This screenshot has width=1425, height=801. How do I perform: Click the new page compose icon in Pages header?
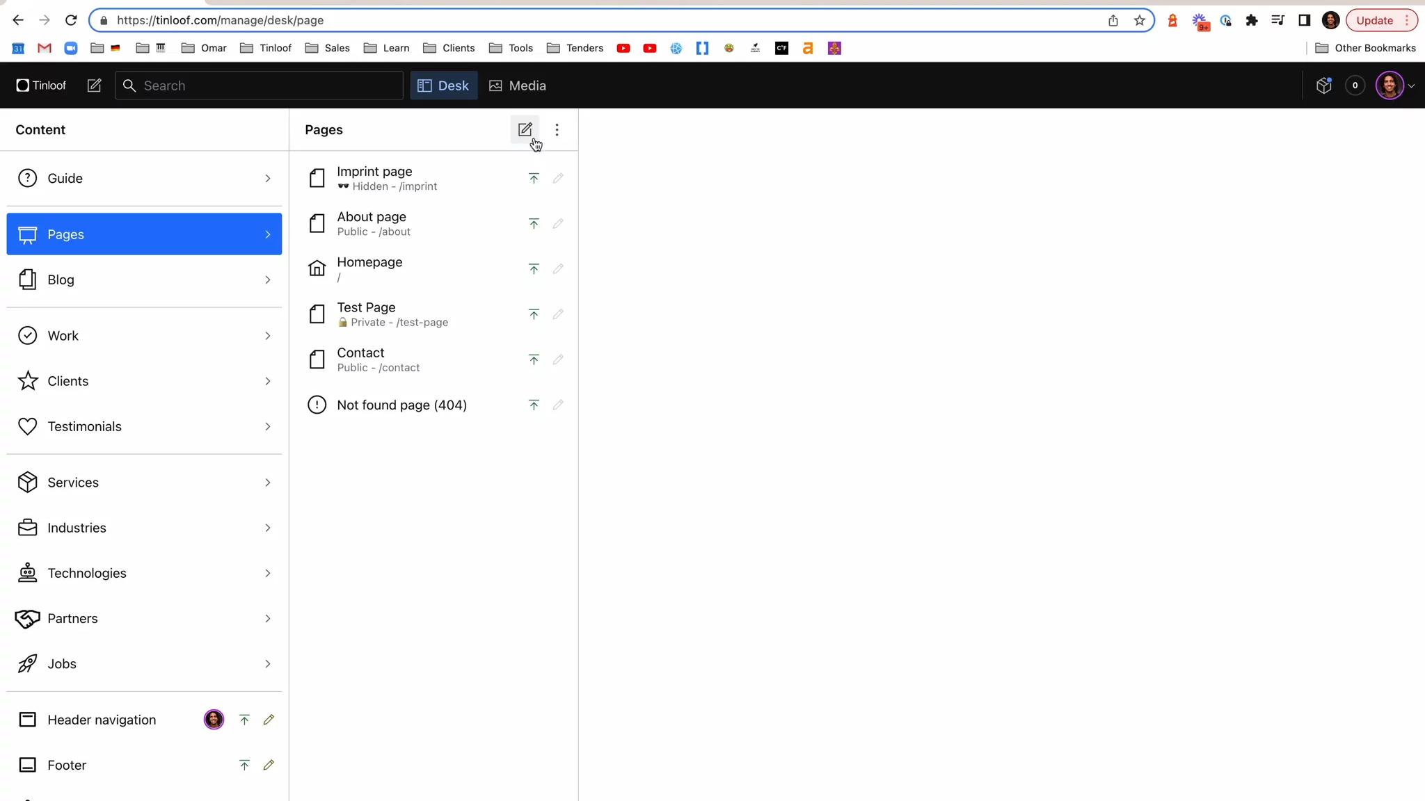click(525, 129)
